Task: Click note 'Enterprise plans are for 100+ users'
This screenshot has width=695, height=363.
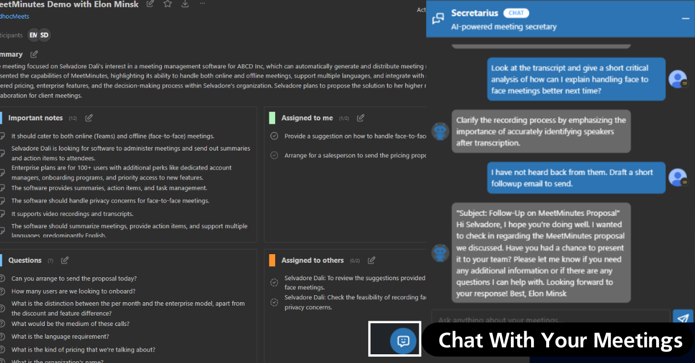Action: (x=122, y=173)
